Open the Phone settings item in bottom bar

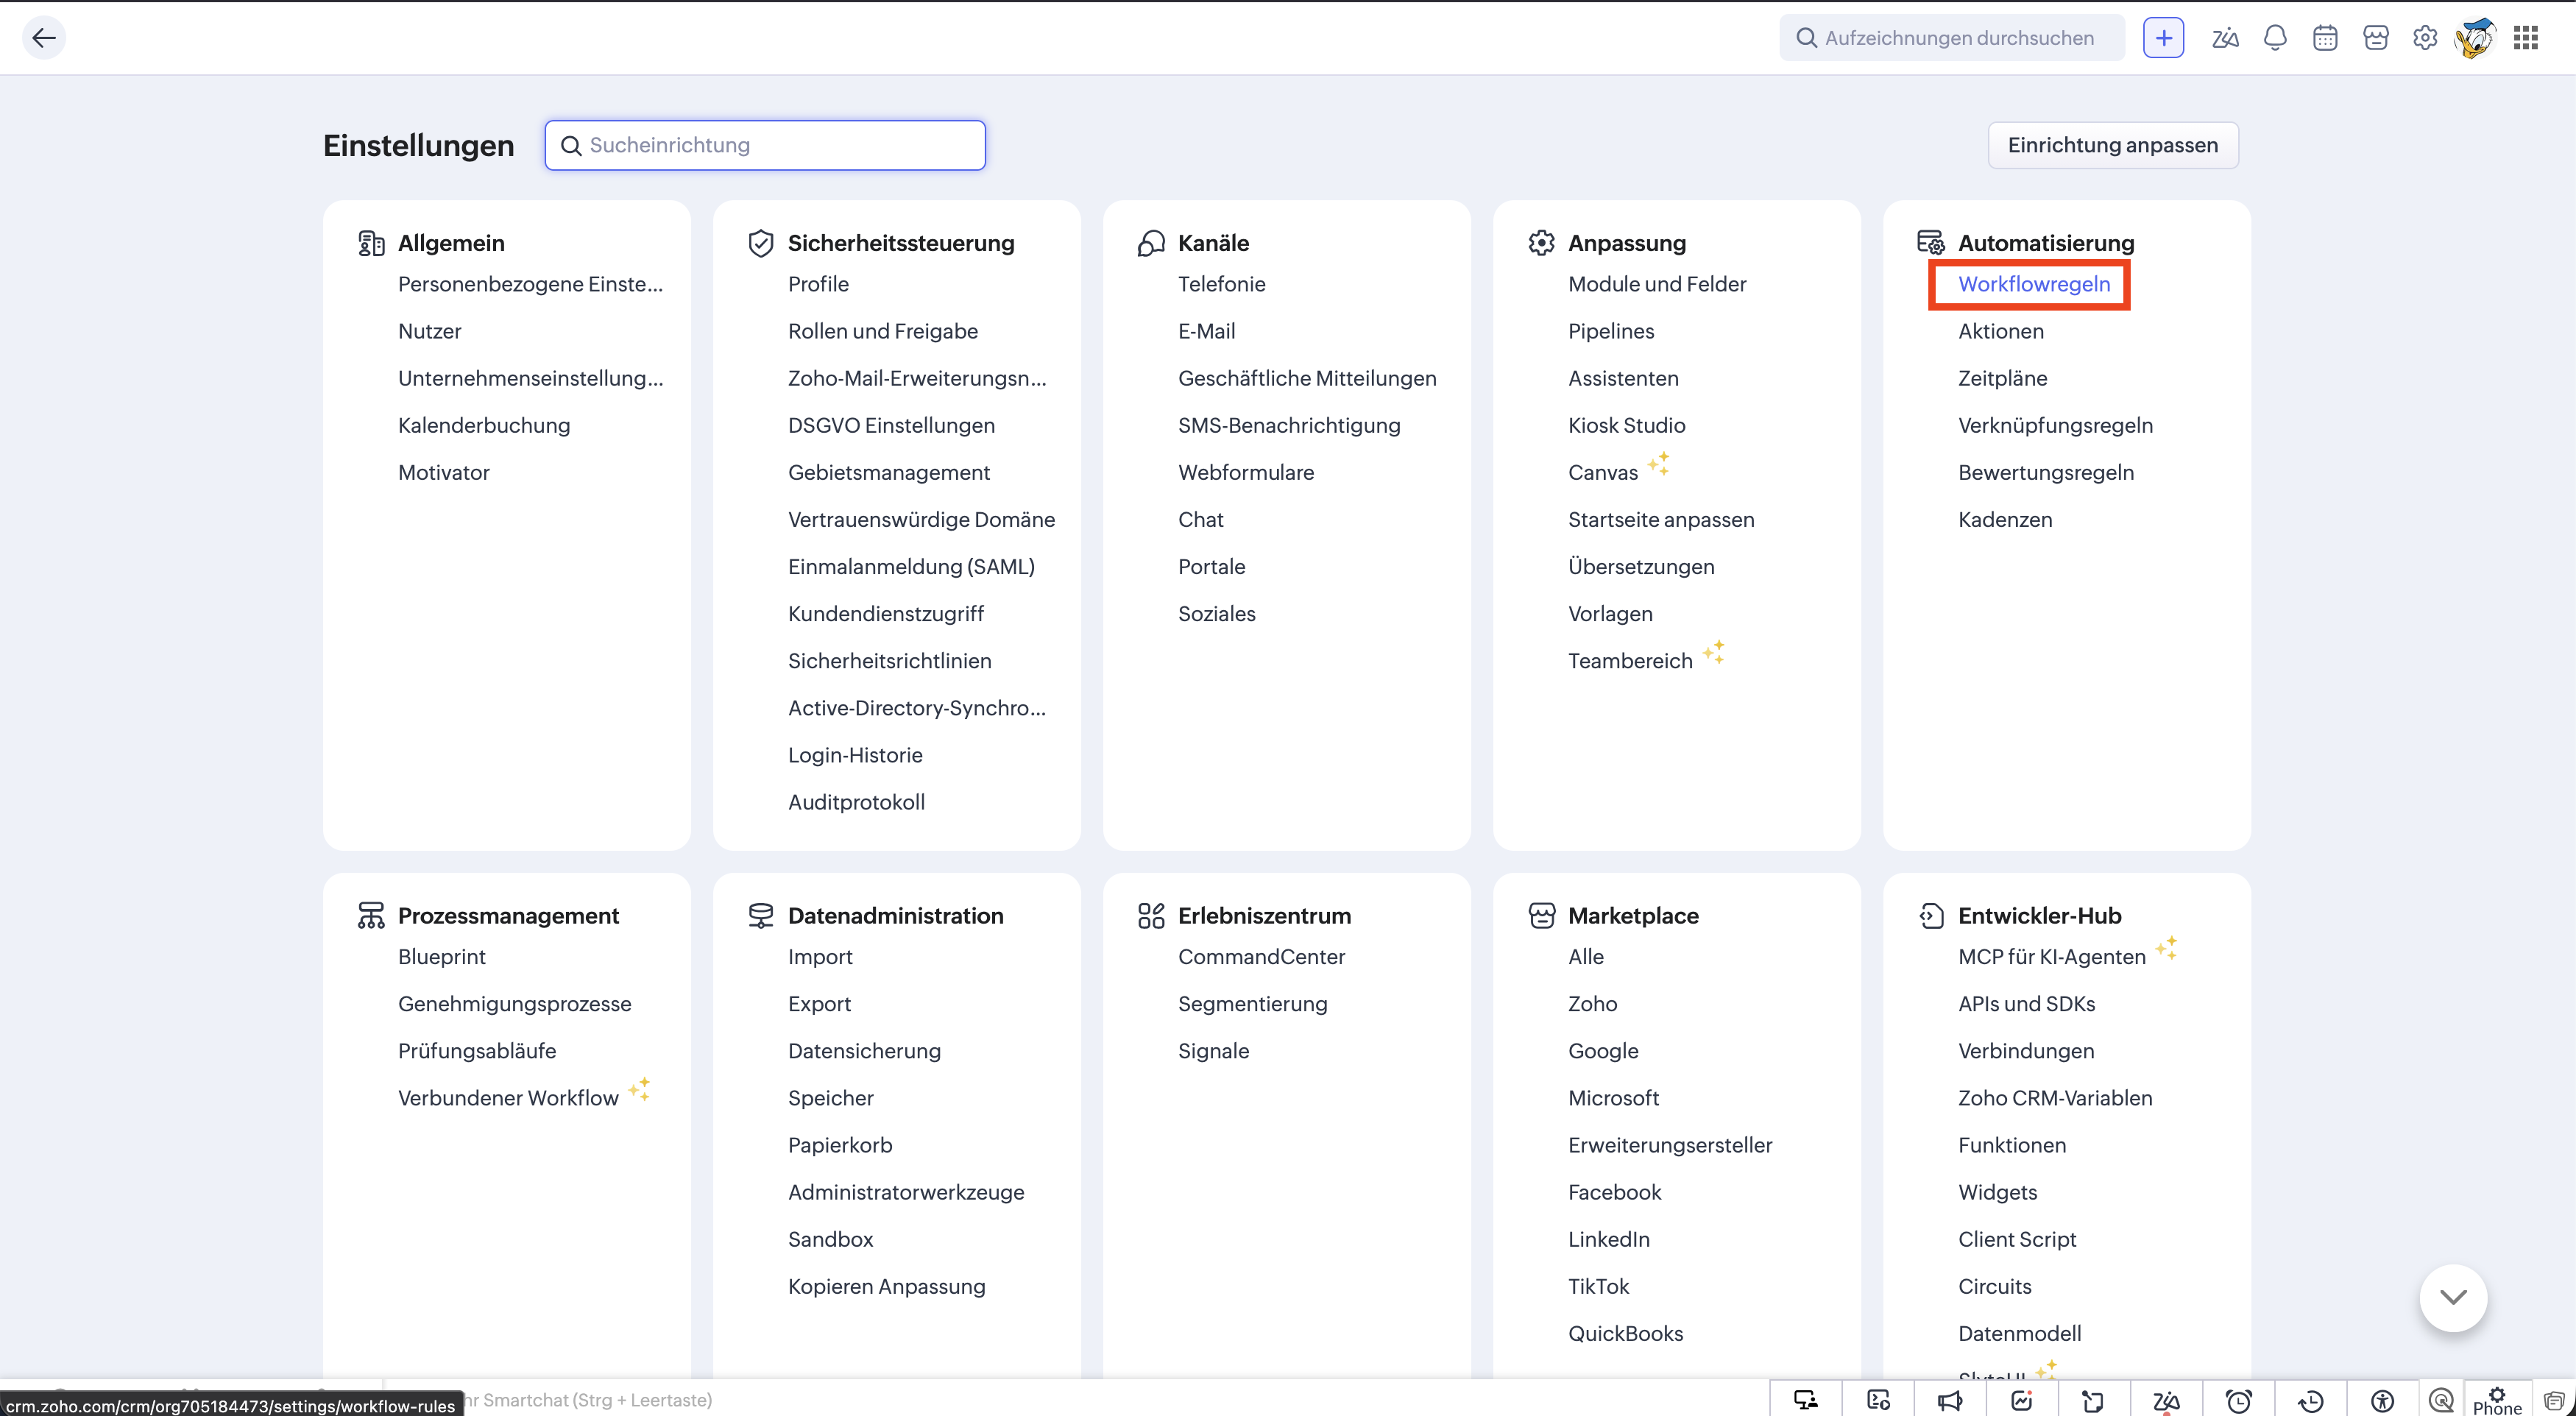click(2497, 1401)
